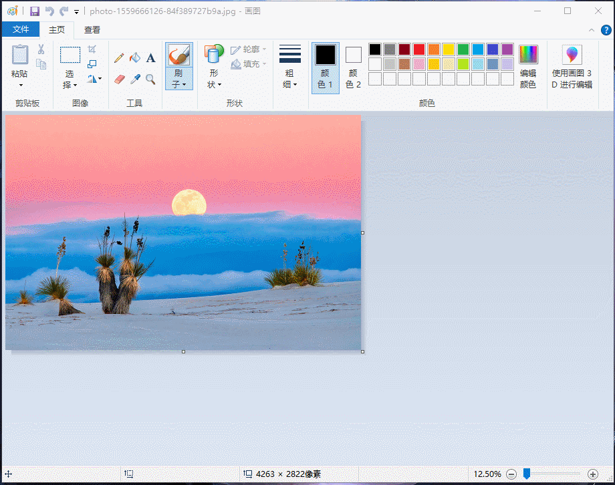Click the 编辑颜色 button

[528, 67]
